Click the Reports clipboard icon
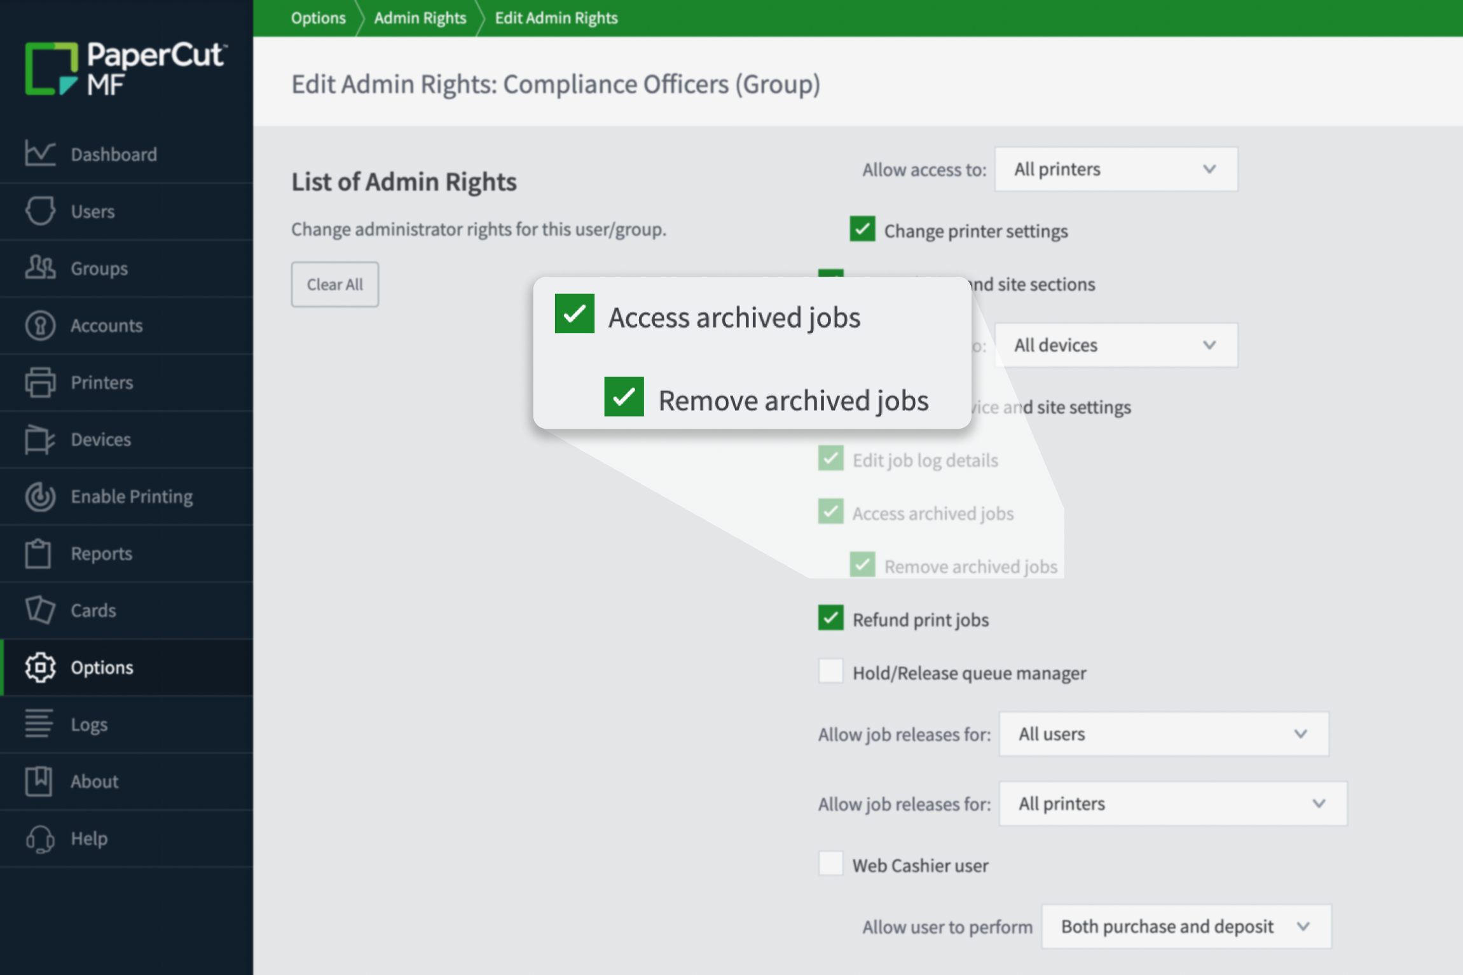This screenshot has width=1463, height=975. [x=38, y=553]
